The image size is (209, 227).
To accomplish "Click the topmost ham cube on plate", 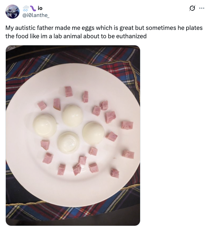I will 69,91.
